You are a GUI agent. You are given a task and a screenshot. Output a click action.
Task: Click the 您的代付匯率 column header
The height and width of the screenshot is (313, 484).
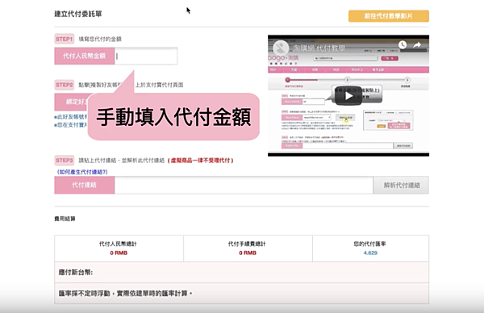pos(369,244)
